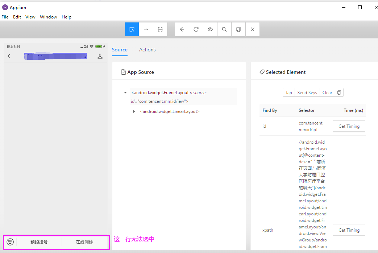Click the Selected Element tag icon
The height and width of the screenshot is (253, 378).
[x=262, y=72]
